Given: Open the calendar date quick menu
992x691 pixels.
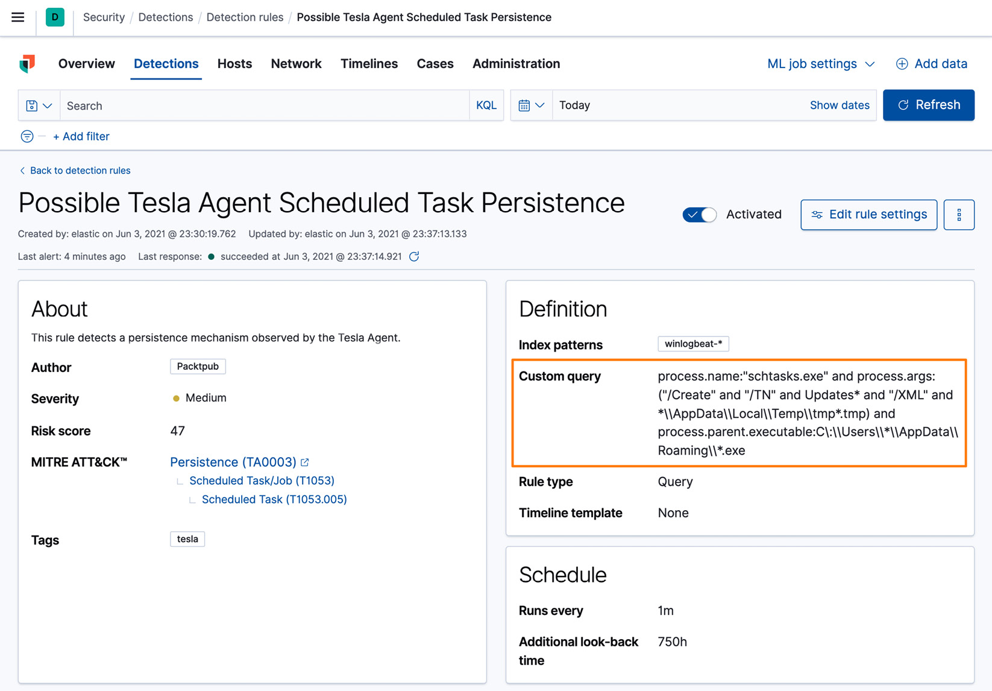Looking at the screenshot, I should click(532, 106).
